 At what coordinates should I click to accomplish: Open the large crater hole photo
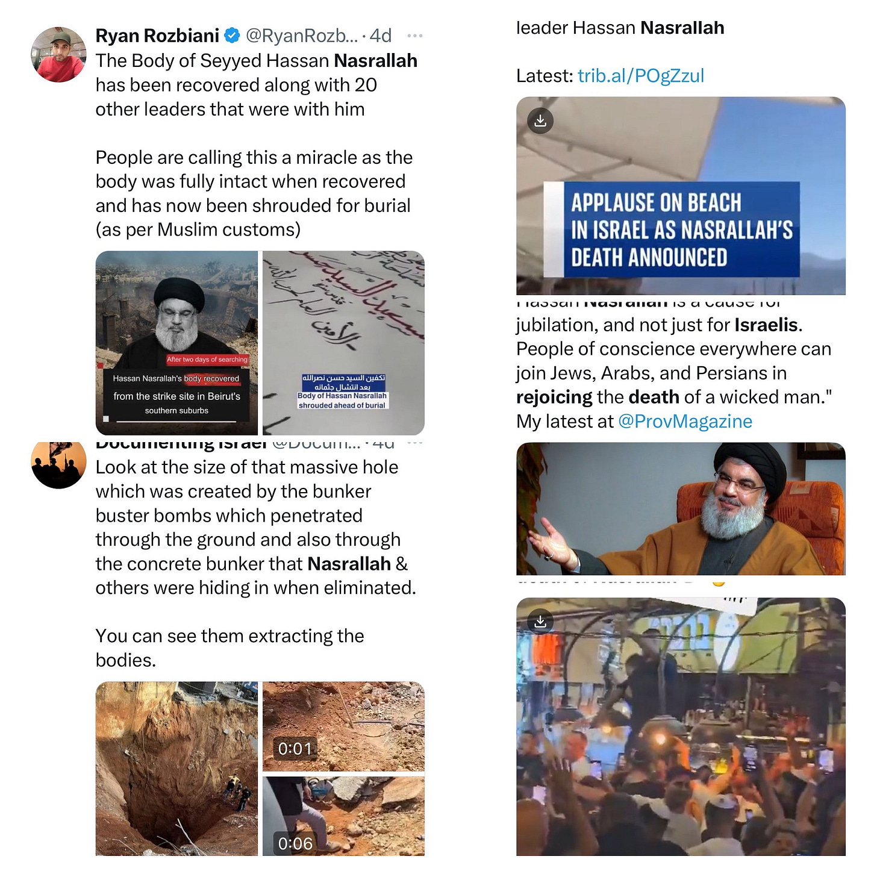tap(176, 769)
